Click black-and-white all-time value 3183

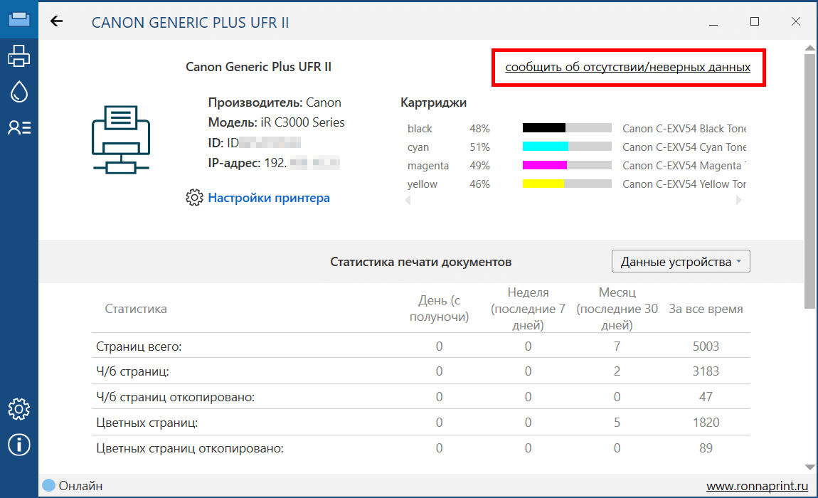click(x=706, y=371)
